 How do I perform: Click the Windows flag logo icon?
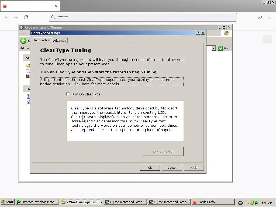coord(226,33)
